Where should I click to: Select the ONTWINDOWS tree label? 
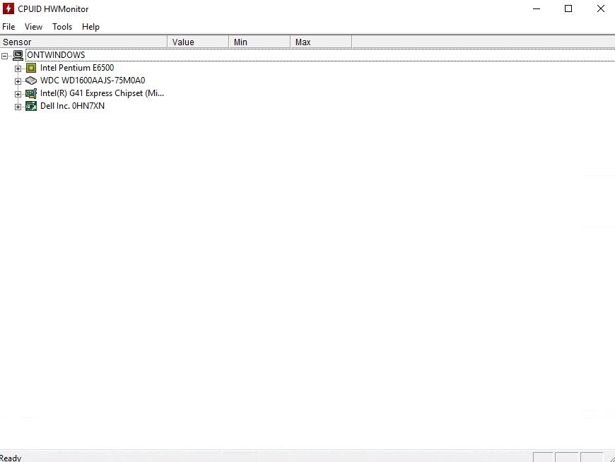point(56,55)
